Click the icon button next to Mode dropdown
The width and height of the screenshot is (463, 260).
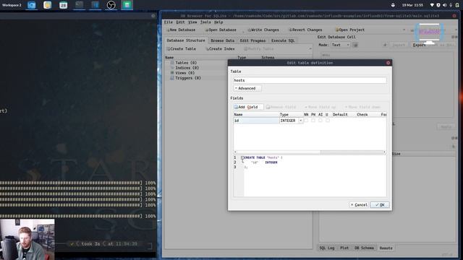click(x=355, y=45)
